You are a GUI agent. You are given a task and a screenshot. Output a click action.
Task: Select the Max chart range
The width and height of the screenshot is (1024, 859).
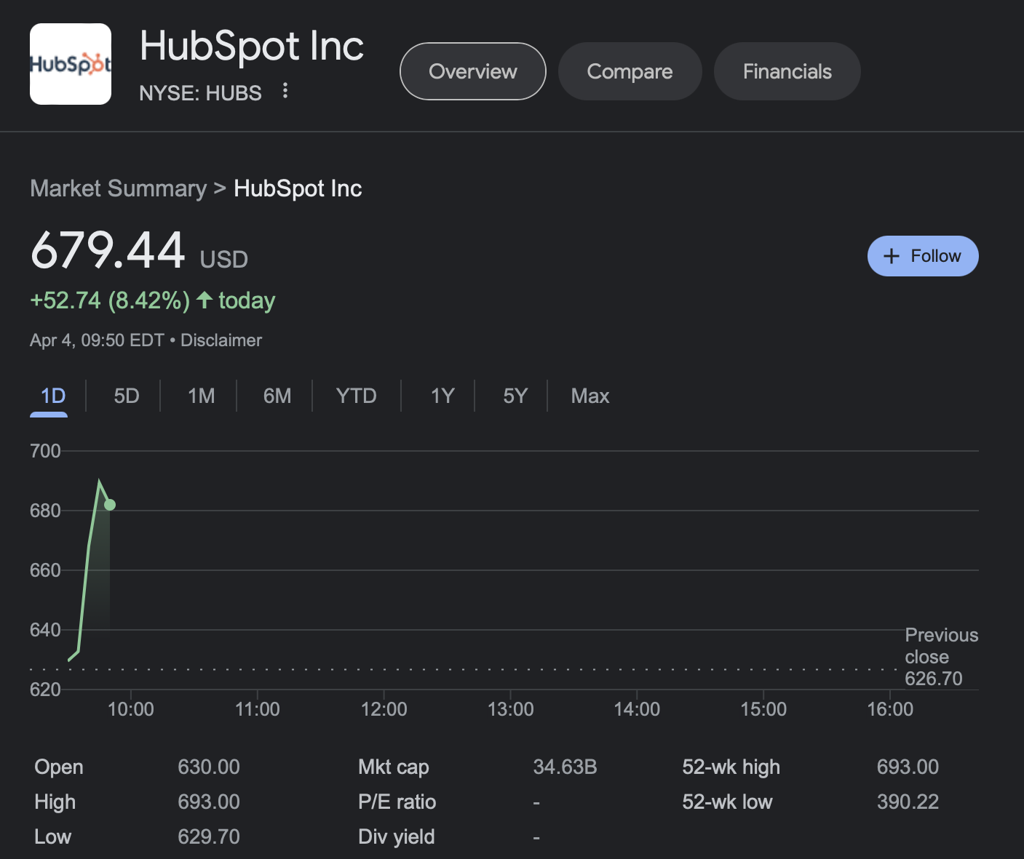(590, 396)
